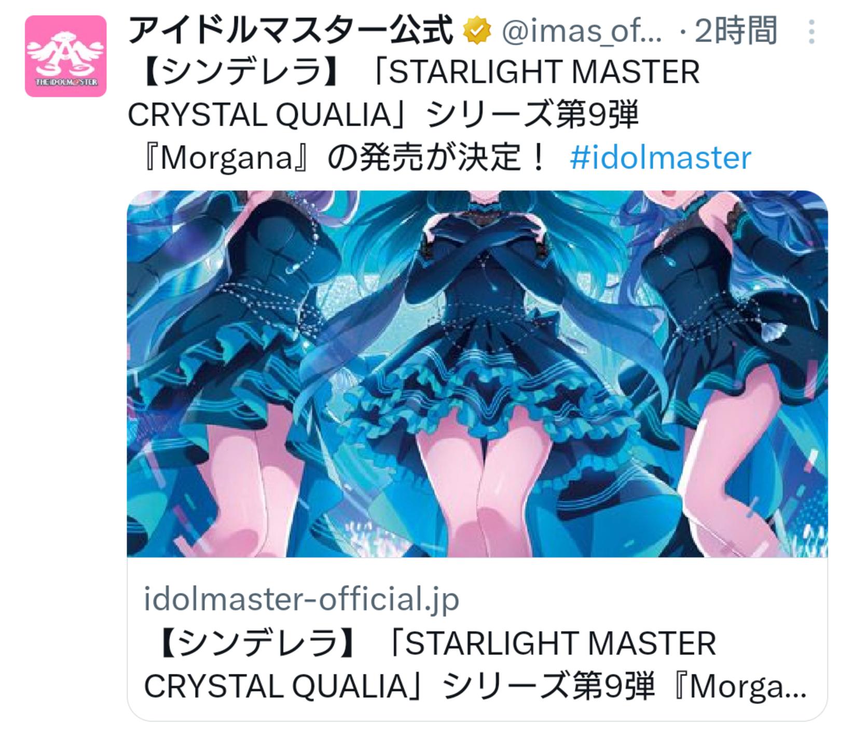Open the link card preview image
This screenshot has width=853, height=731.
coord(477,374)
